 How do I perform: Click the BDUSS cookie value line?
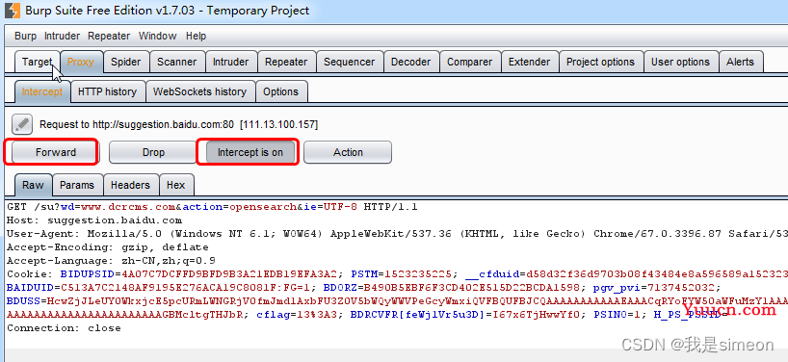click(397, 301)
